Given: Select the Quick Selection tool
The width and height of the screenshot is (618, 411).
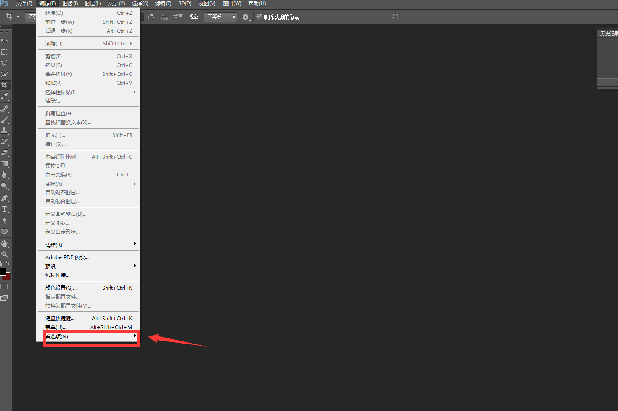Looking at the screenshot, I should [x=5, y=74].
